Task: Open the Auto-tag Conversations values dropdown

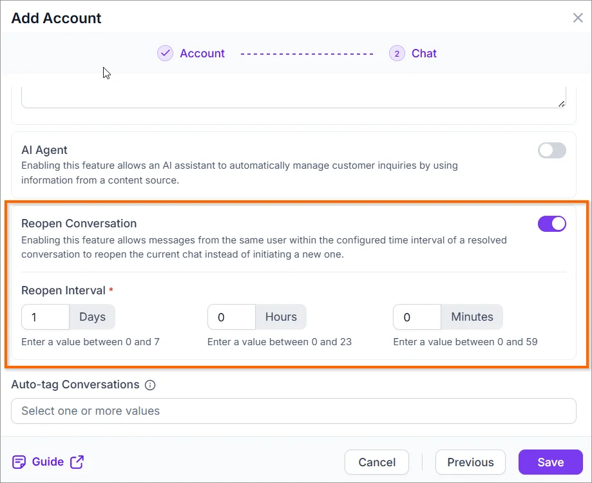Action: click(x=294, y=411)
